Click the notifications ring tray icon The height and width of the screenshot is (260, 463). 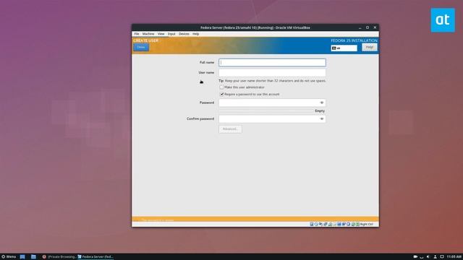[x=442, y=257]
